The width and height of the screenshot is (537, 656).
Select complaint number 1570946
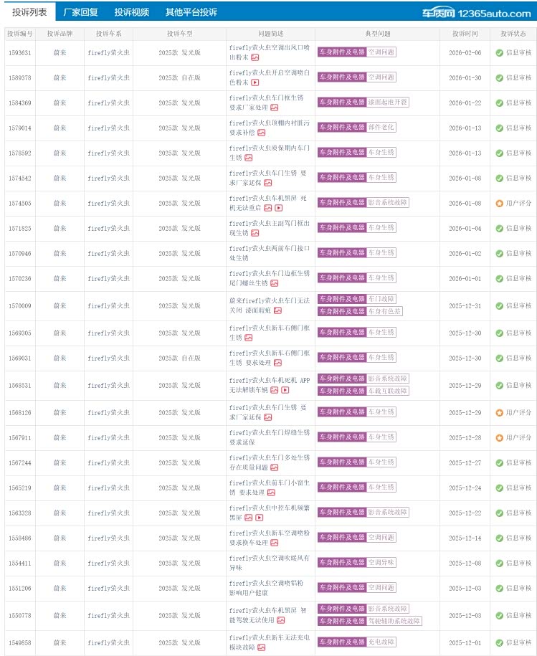[x=19, y=254]
